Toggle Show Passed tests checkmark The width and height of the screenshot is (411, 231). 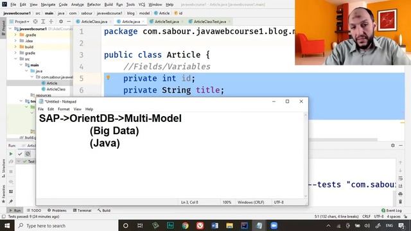20,154
